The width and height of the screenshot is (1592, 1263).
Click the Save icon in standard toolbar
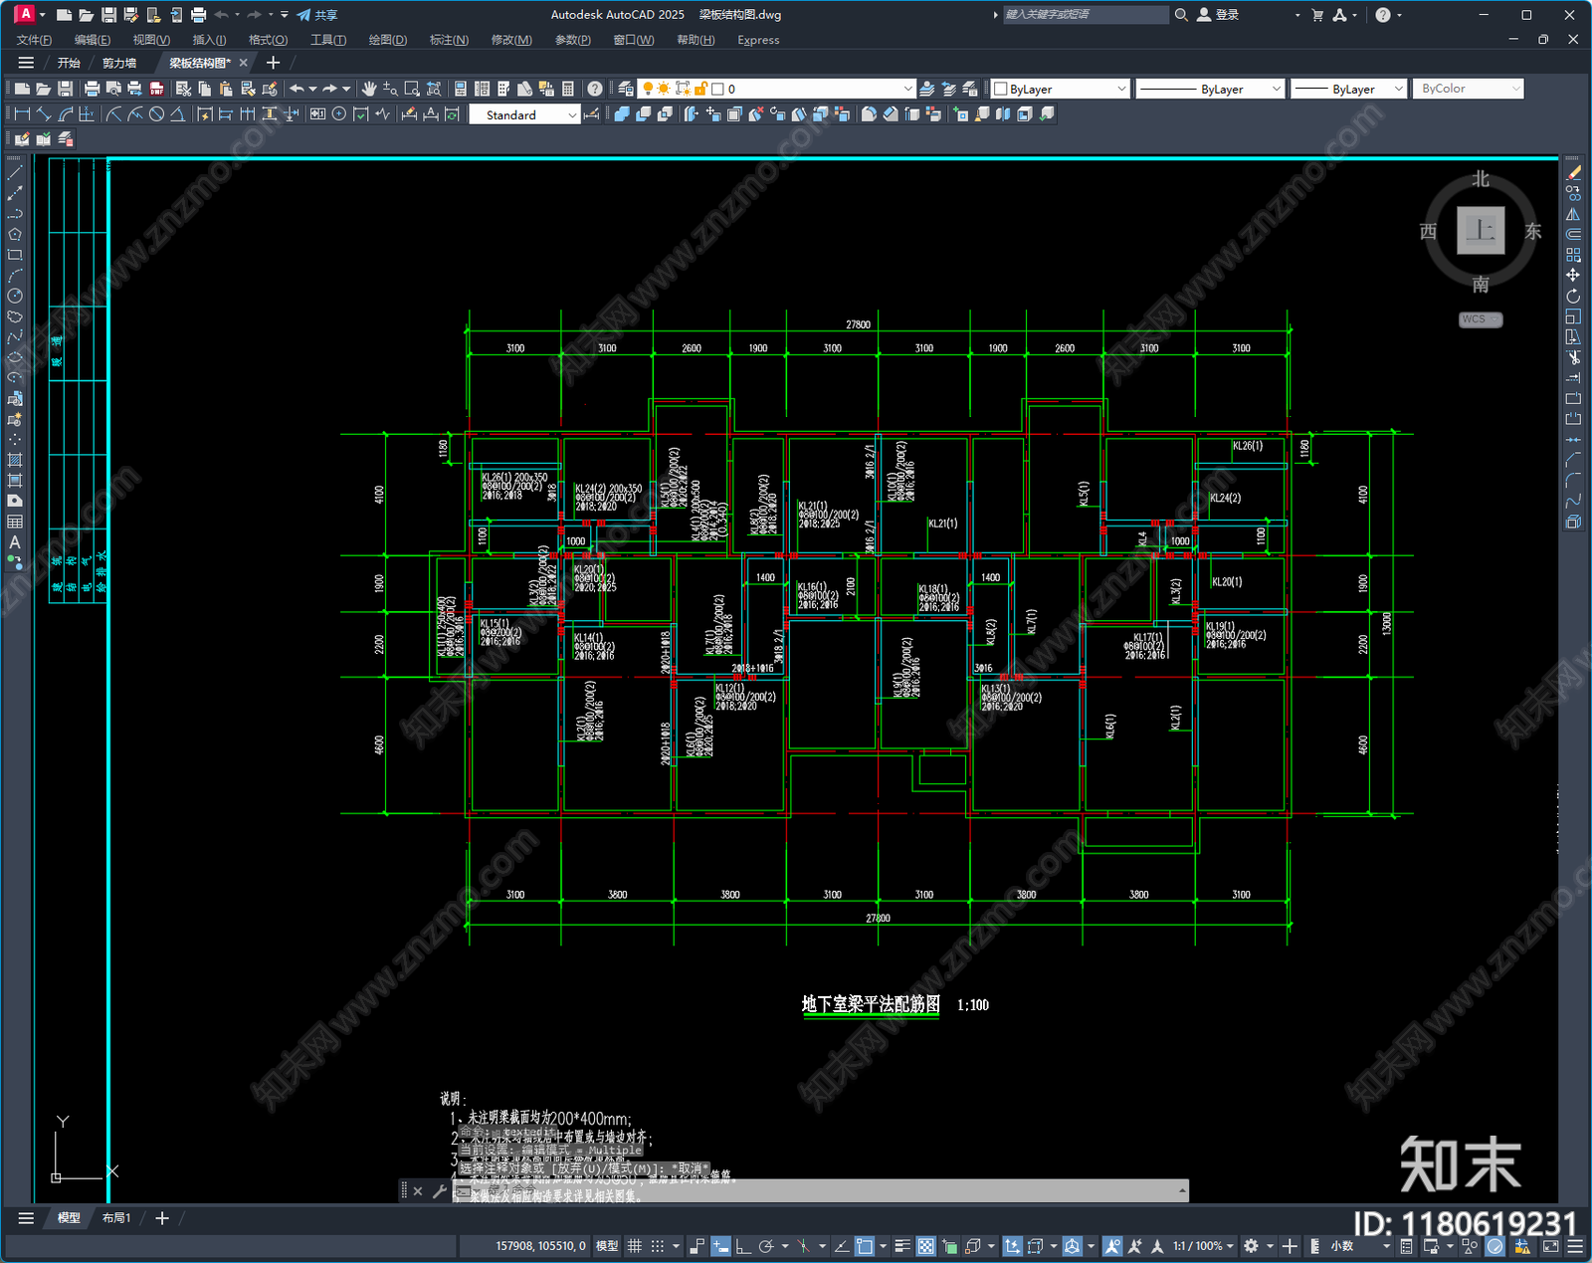pyautogui.click(x=66, y=89)
